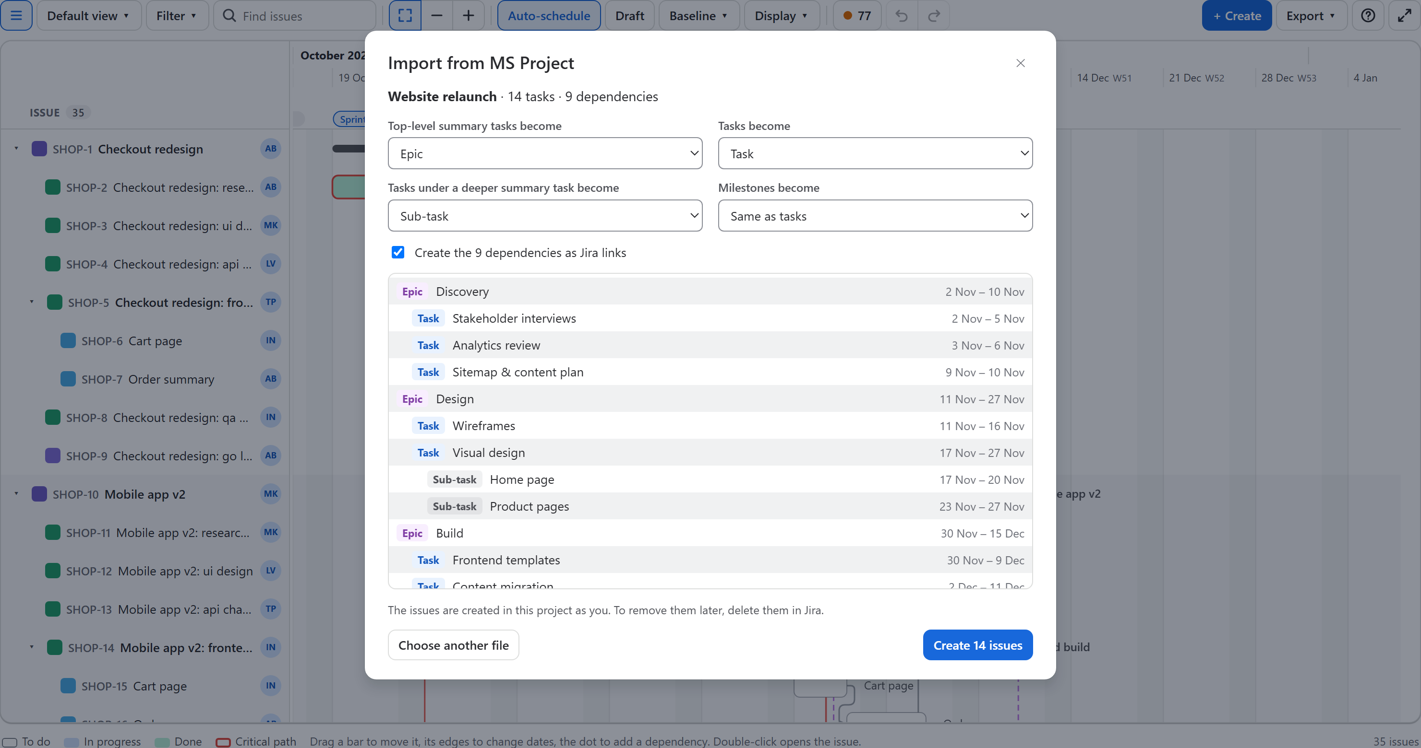Toggle Draft mode
The image size is (1421, 748).
point(629,15)
